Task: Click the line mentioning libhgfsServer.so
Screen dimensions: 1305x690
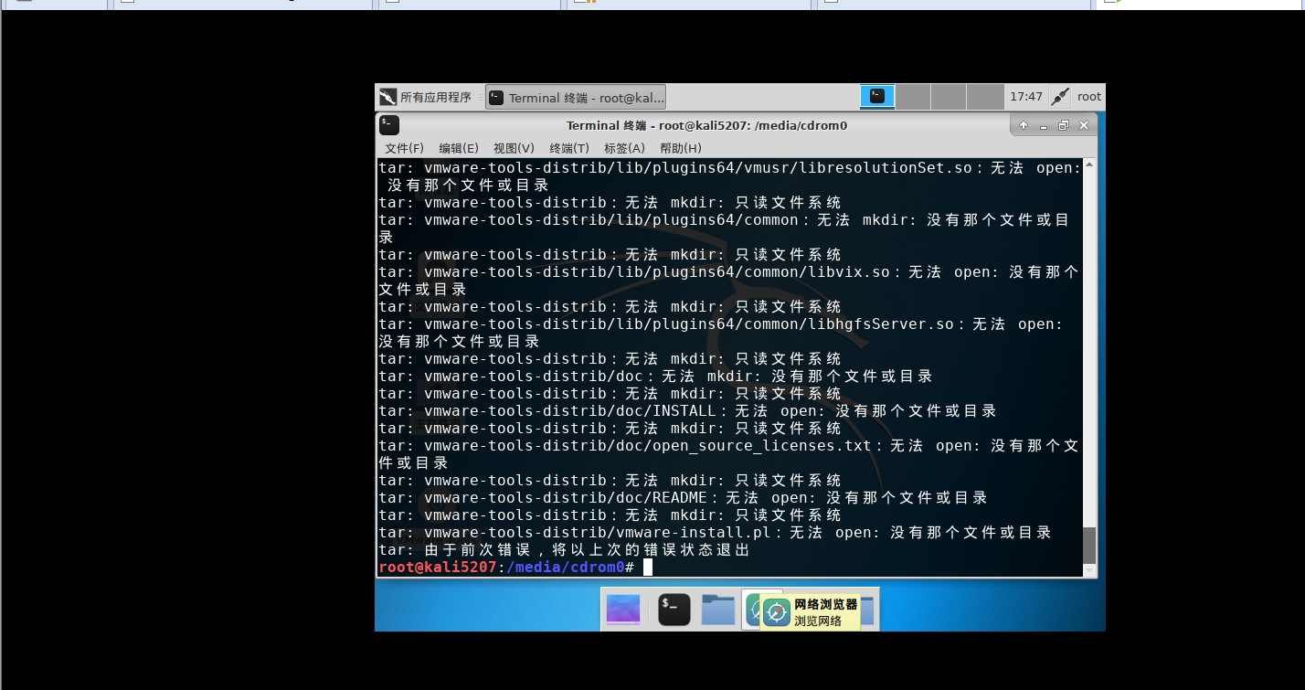Action: (721, 333)
